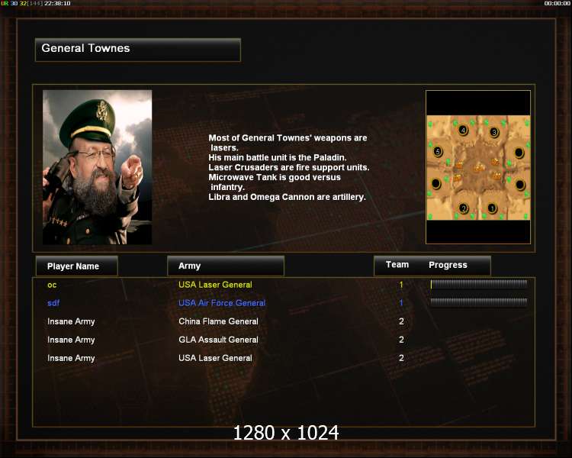Click the Team column header
This screenshot has width=572, height=458.
[x=397, y=265]
